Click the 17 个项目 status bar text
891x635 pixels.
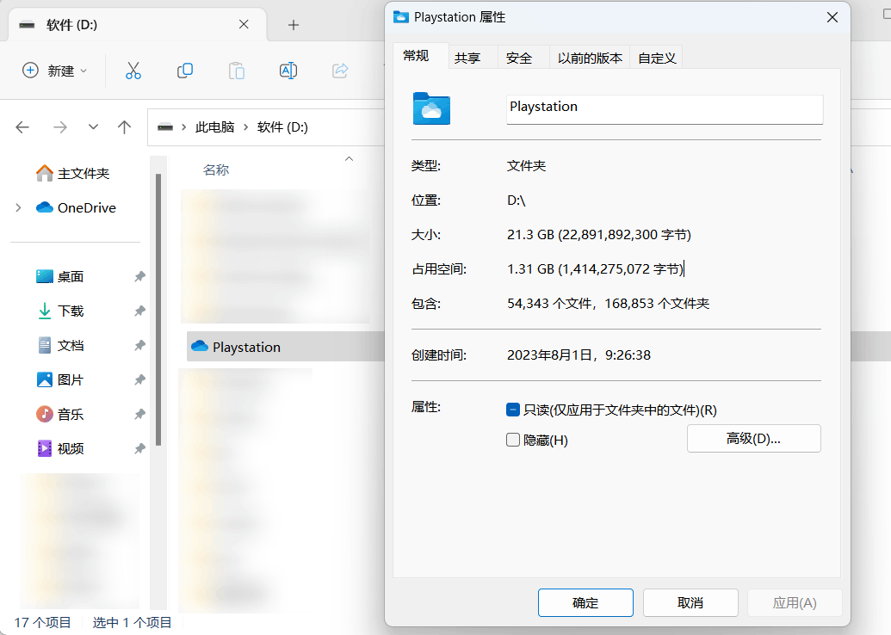pyautogui.click(x=43, y=622)
